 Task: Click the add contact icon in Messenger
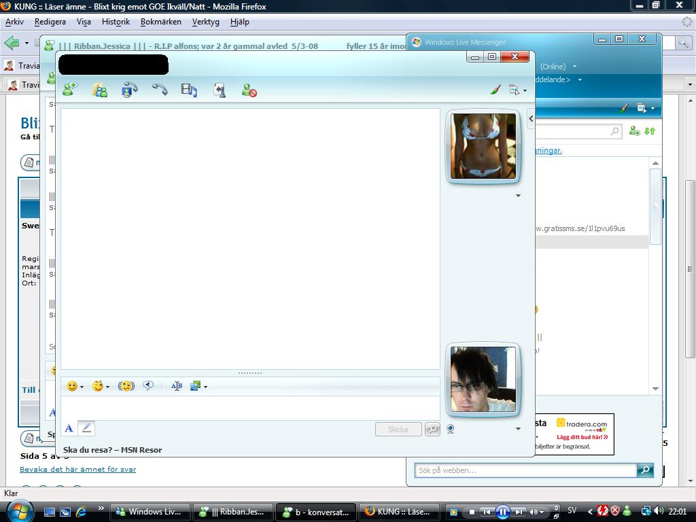pos(635,131)
